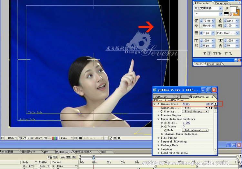Viewport: 242px width, 169px height.
Task: Open the font style dropdown
Action: (x=221, y=14)
